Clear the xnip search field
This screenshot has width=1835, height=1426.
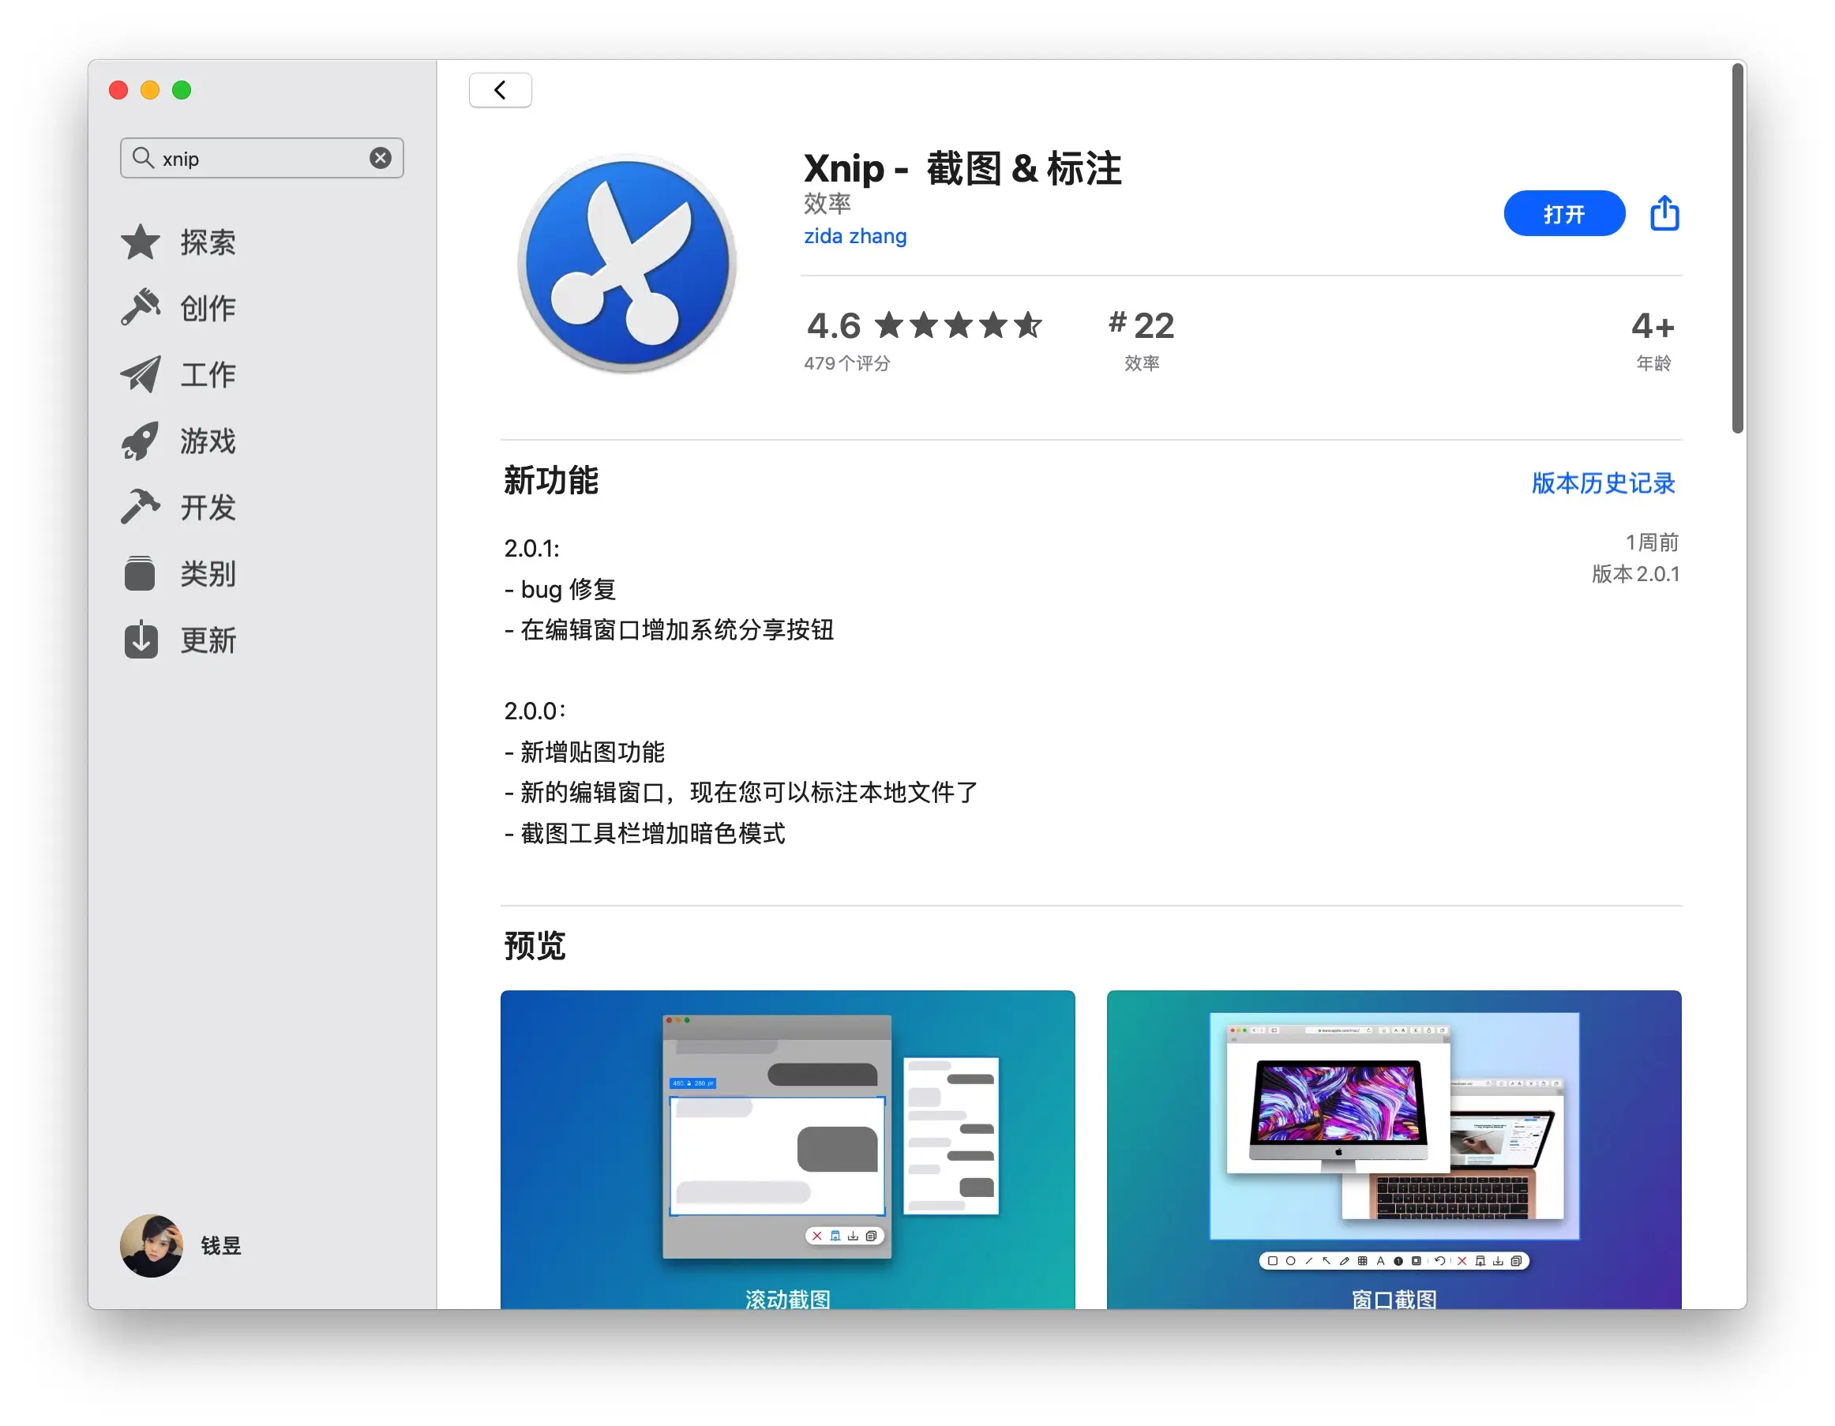[x=381, y=158]
